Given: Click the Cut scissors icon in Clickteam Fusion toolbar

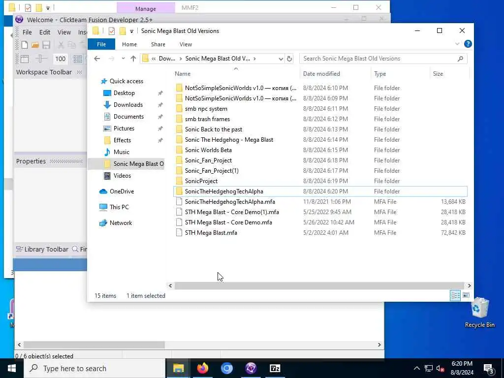Looking at the screenshot, I should click(61, 45).
